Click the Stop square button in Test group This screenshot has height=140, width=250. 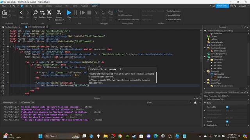coord(89,12)
